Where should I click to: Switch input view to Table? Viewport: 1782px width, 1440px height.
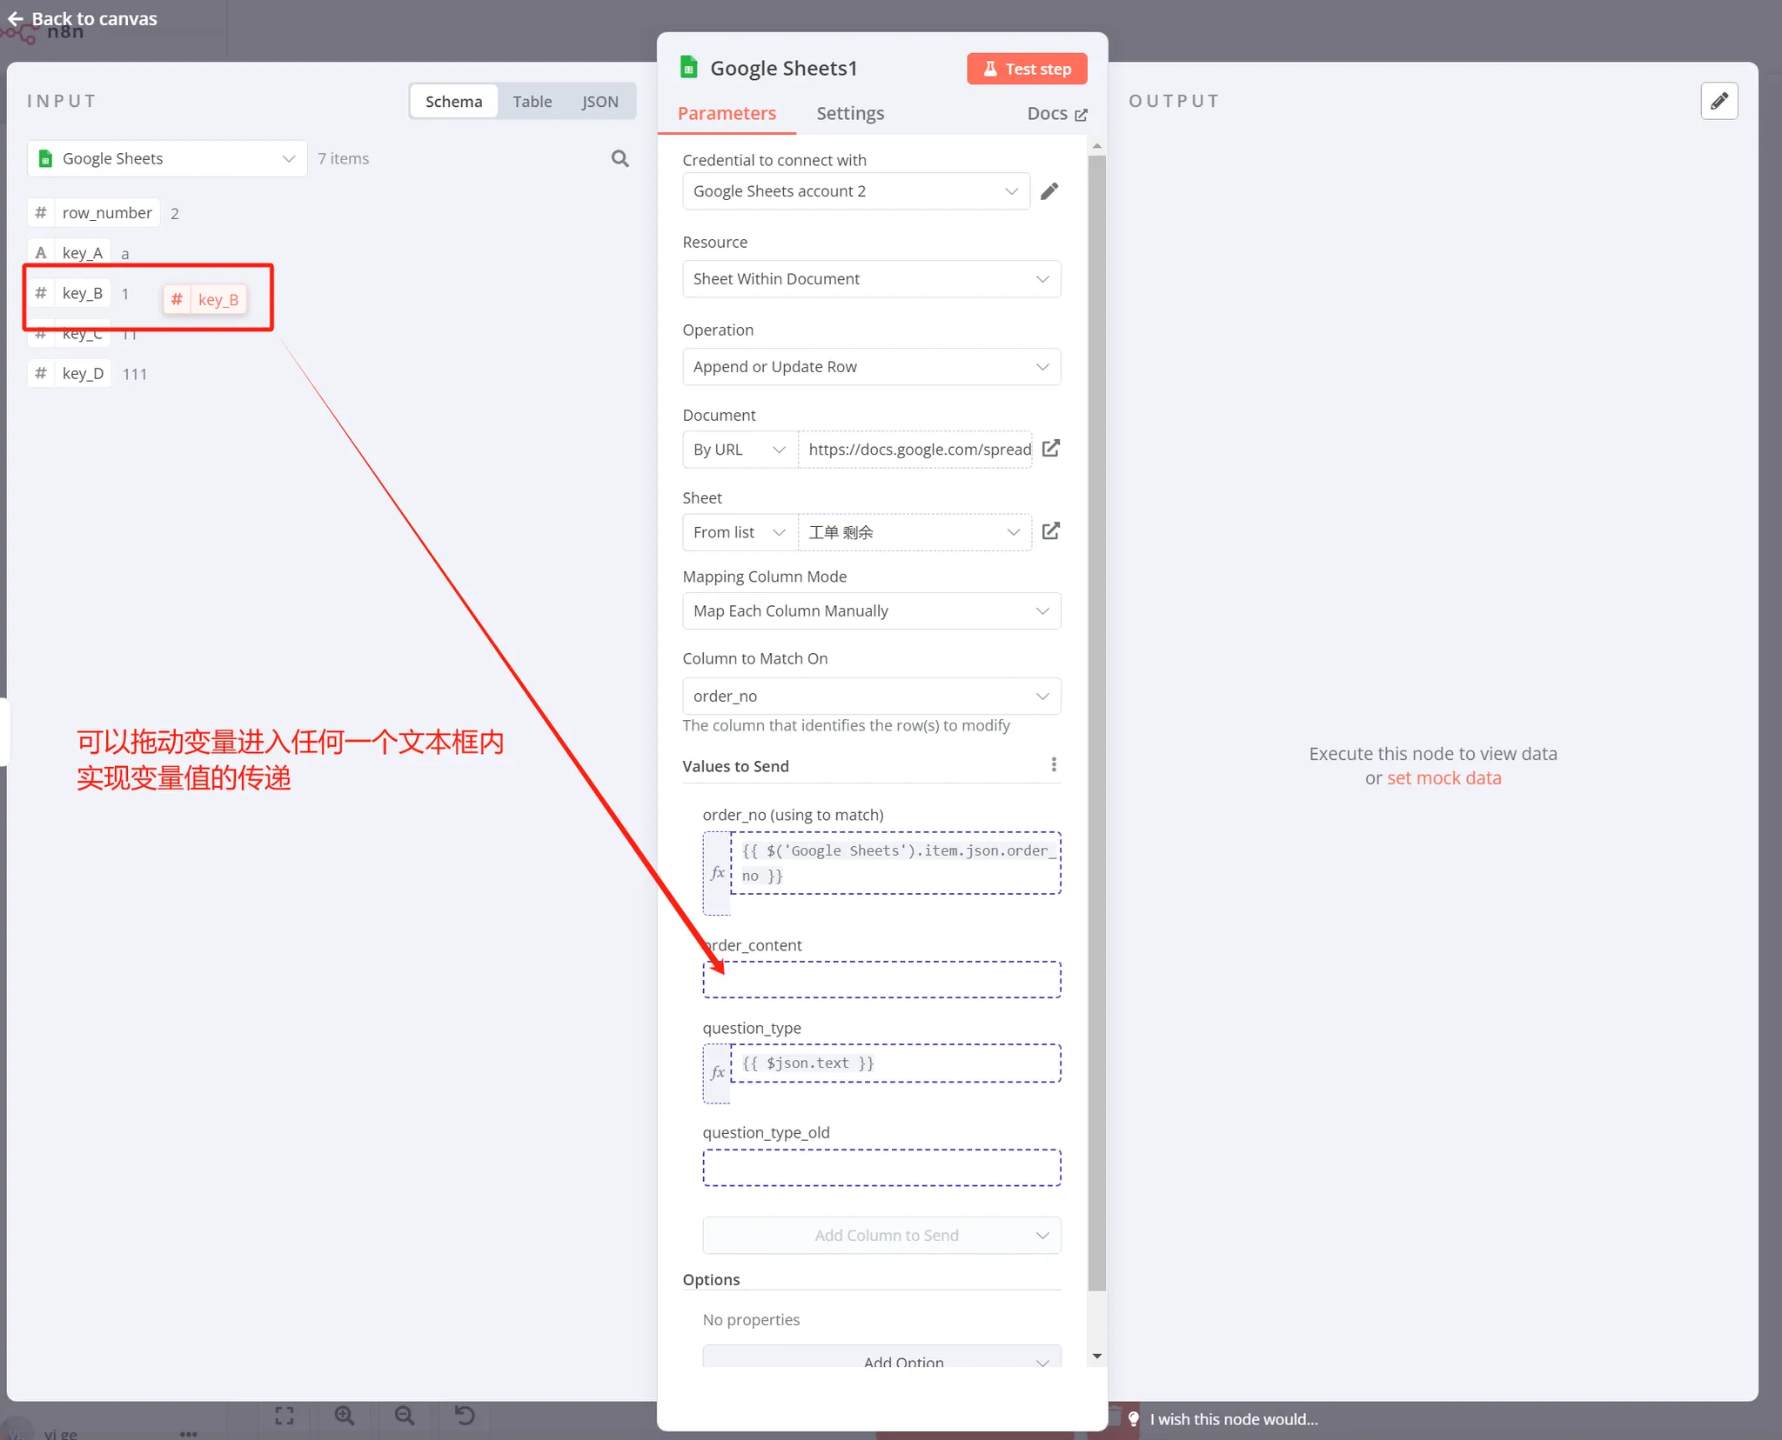click(x=532, y=101)
